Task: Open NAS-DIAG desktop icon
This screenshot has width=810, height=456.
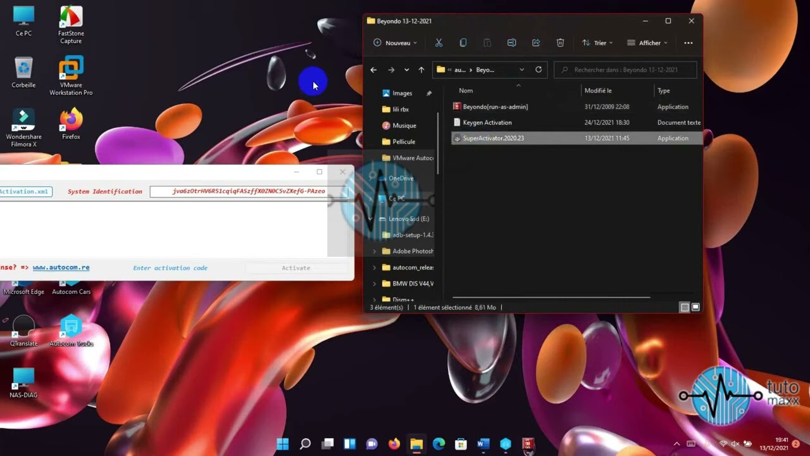Action: (23, 383)
